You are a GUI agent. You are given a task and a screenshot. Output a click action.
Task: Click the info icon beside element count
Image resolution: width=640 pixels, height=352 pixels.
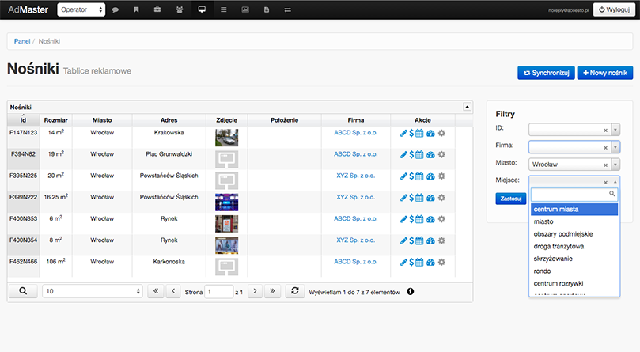(411, 292)
